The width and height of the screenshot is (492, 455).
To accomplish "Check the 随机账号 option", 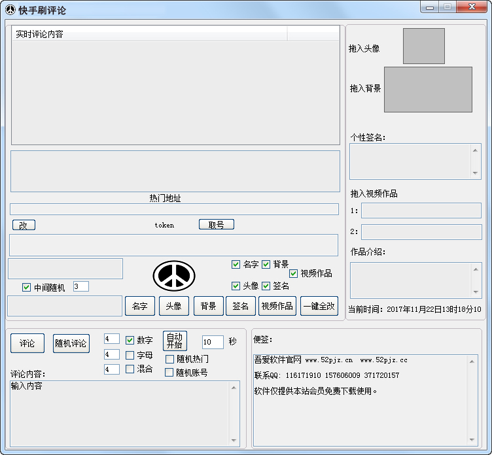I will [169, 372].
